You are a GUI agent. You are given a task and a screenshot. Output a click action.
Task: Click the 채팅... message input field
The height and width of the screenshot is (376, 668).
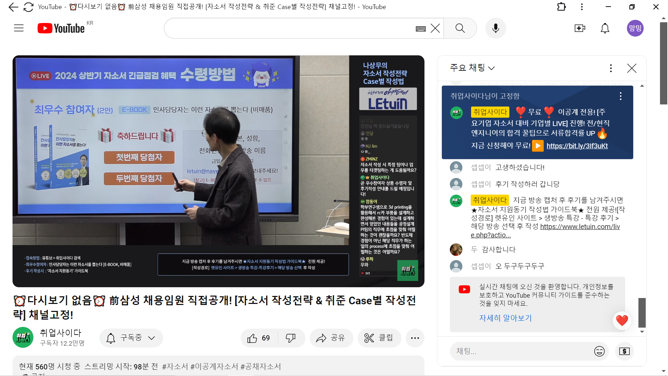522,351
